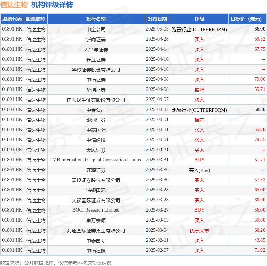Click the 机构评级详情 heading

pyautogui.click(x=52, y=5)
